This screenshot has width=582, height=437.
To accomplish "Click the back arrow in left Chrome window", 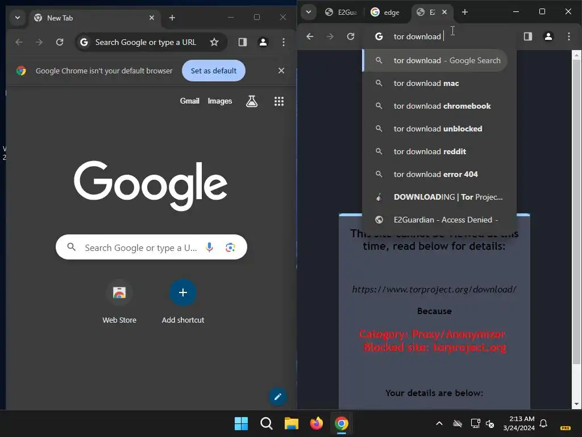I will (19, 42).
